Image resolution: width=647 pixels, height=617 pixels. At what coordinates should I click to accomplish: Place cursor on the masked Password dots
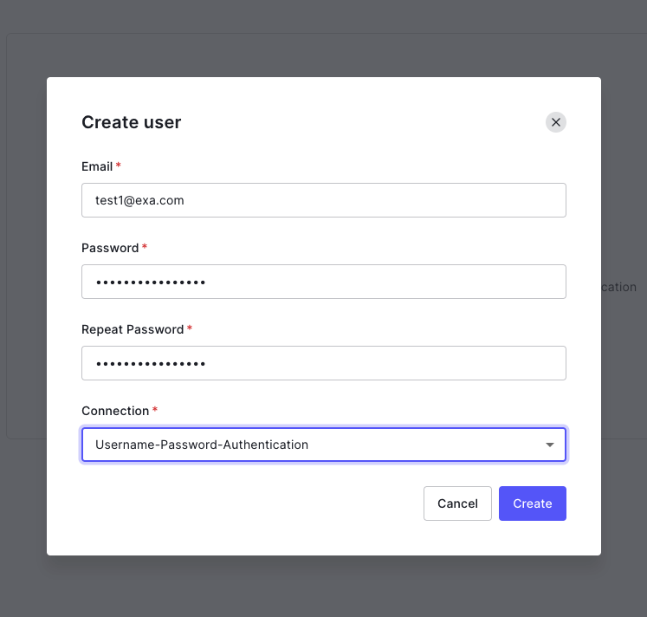tap(151, 283)
